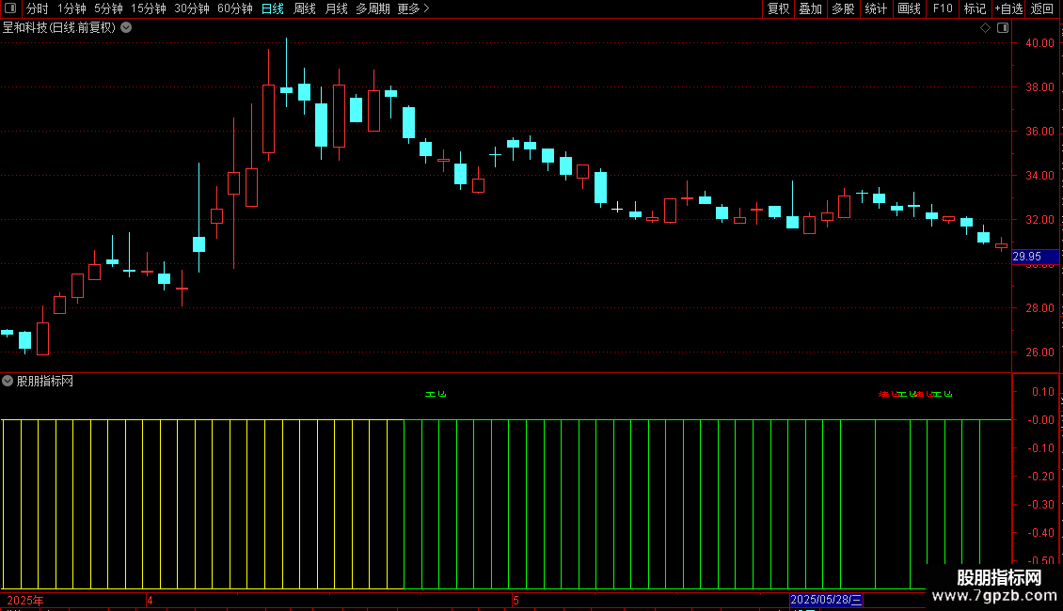Select the 60分钟 period tab

tap(234, 8)
